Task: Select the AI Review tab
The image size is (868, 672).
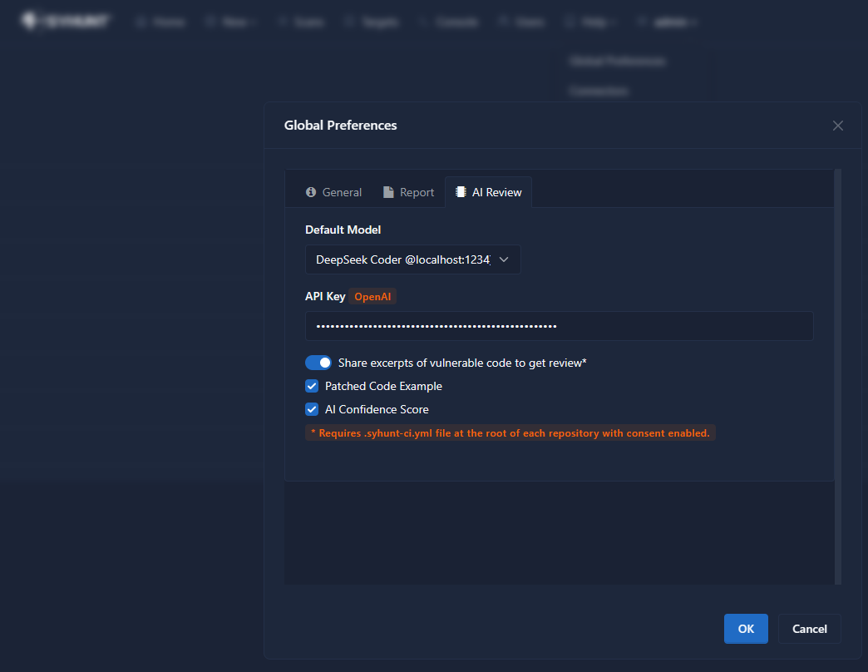Action: [488, 192]
